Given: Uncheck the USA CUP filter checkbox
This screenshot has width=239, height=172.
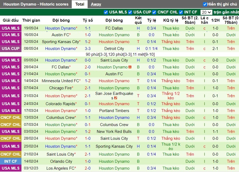Looking at the screenshot, I should point(130,12).
